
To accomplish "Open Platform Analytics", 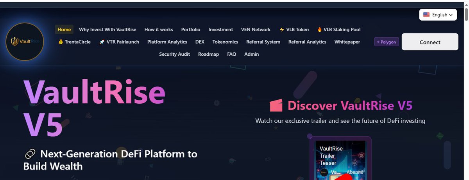I will pos(167,42).
